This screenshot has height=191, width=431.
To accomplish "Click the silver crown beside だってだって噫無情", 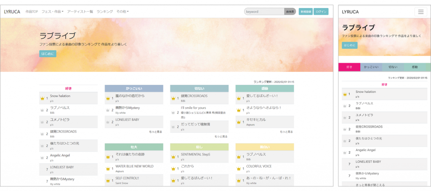I will pyautogui.click(x=173, y=127).
